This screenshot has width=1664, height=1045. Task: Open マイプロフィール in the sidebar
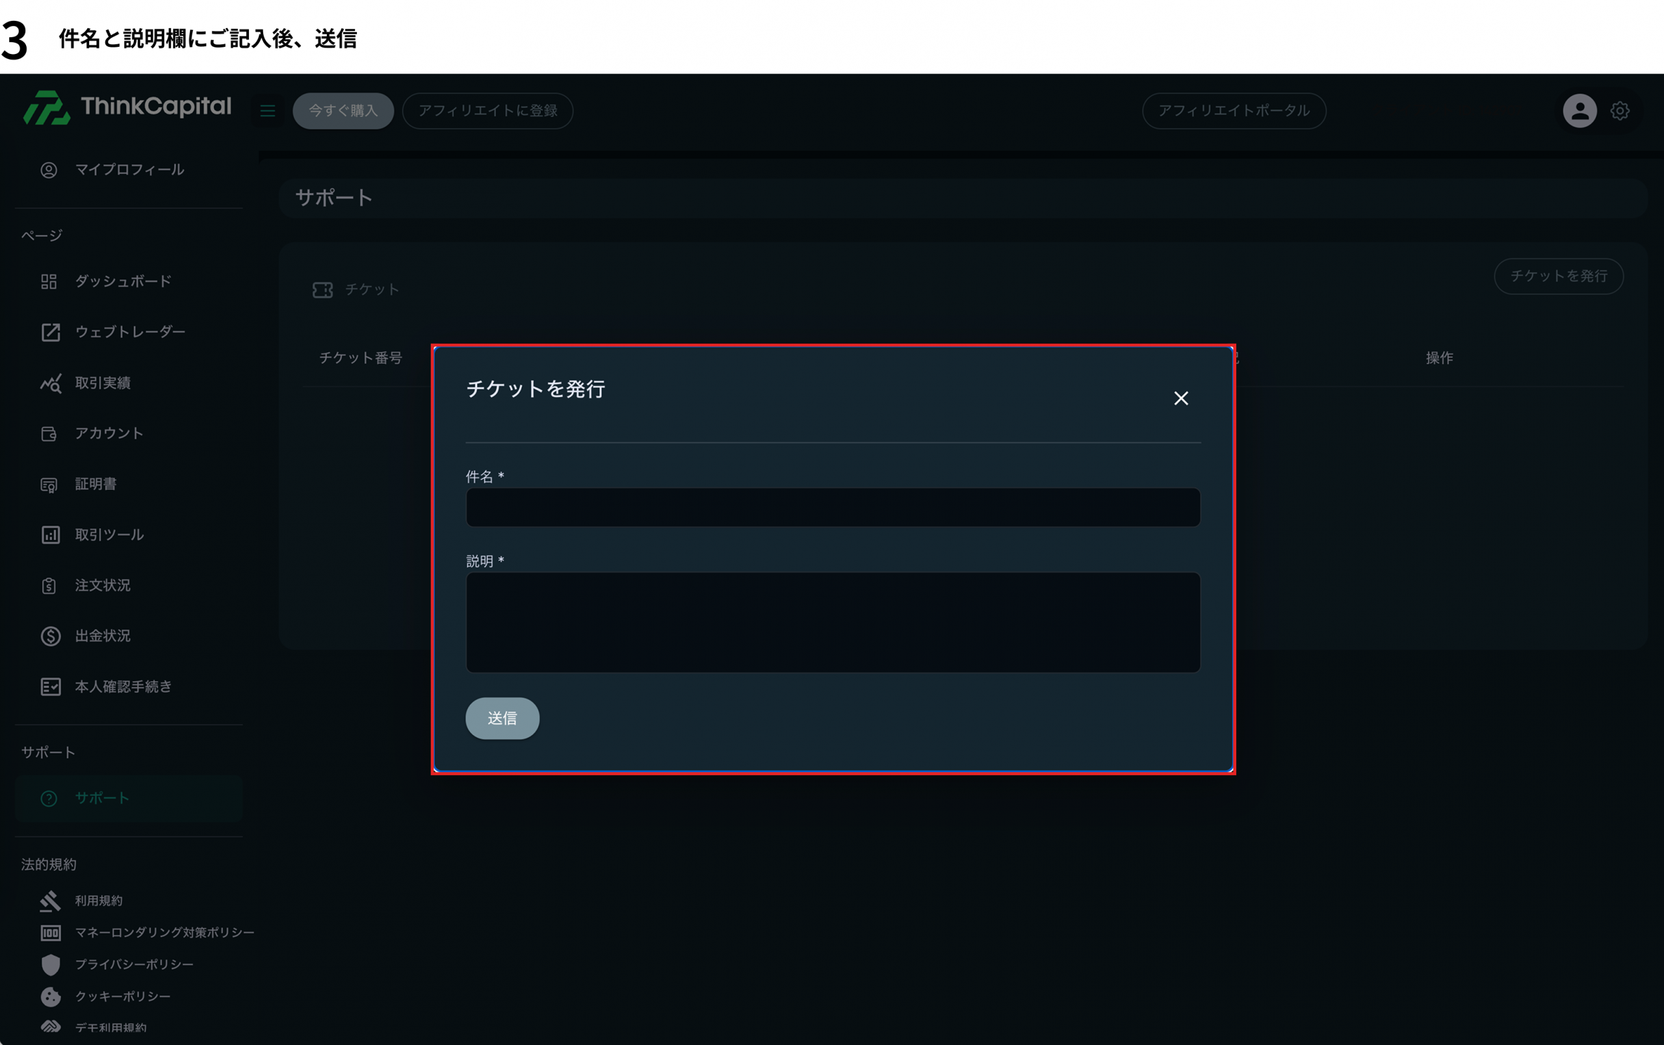pyautogui.click(x=129, y=170)
